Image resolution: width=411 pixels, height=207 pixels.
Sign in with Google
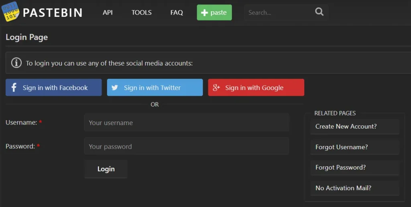tap(256, 87)
